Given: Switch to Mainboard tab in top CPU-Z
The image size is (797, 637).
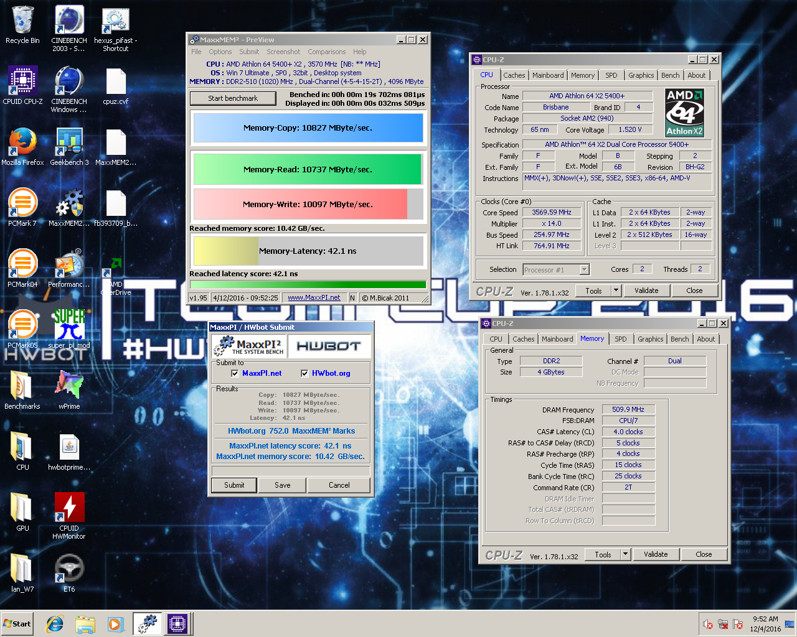Looking at the screenshot, I should 548,75.
